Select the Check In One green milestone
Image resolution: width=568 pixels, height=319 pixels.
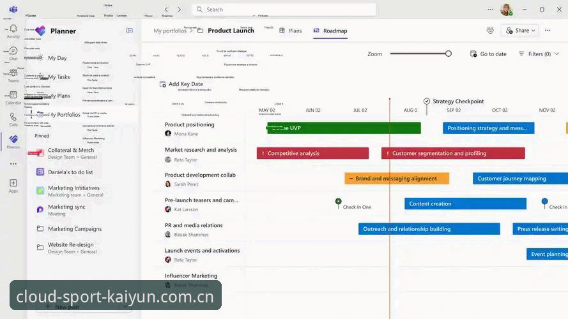click(x=339, y=201)
